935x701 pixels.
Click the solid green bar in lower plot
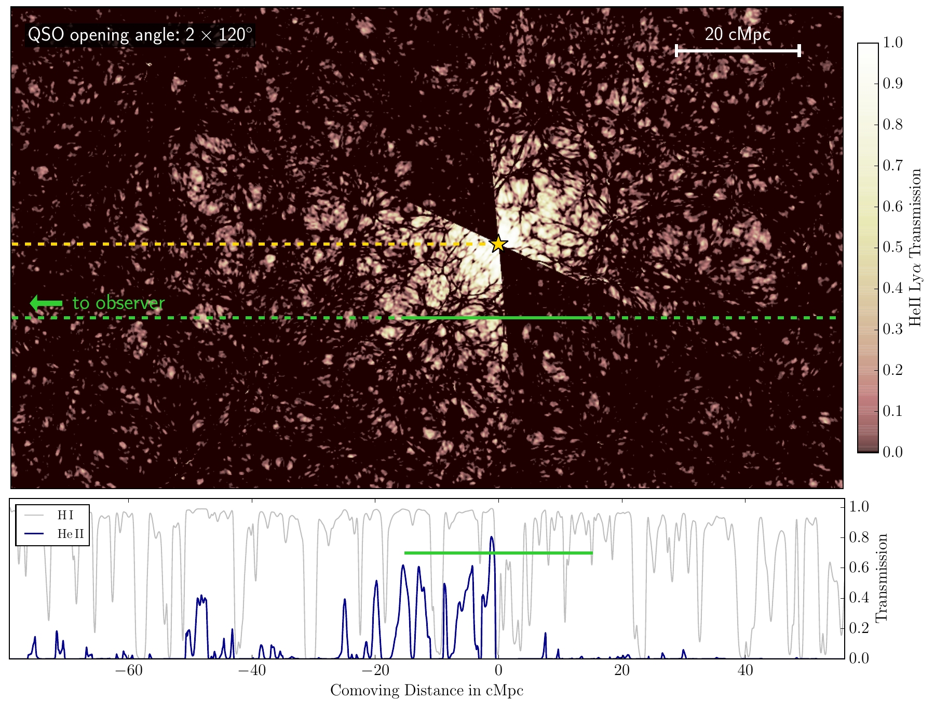point(498,552)
